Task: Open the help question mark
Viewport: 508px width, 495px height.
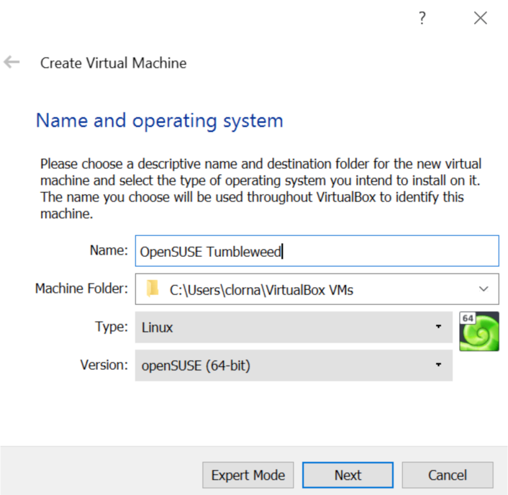Action: tap(422, 18)
